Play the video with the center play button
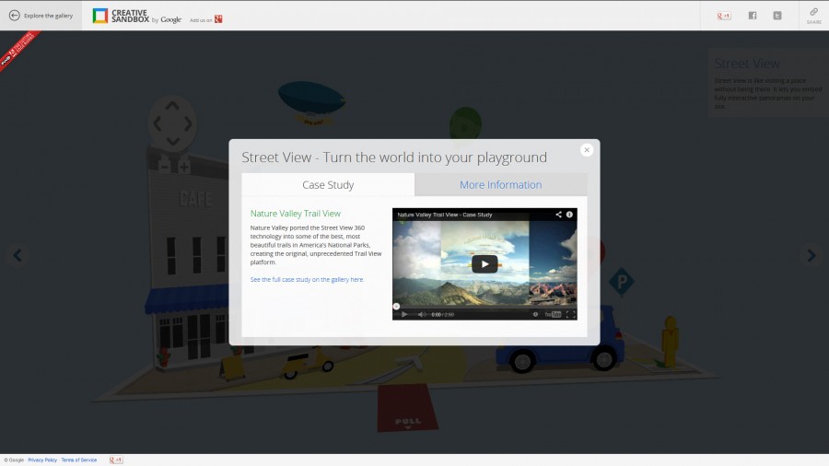829x466 pixels. [x=485, y=264]
